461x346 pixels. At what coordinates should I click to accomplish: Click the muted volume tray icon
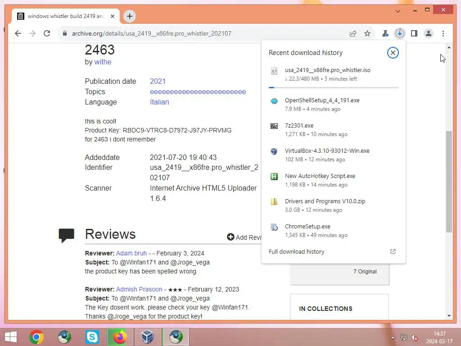point(415,337)
